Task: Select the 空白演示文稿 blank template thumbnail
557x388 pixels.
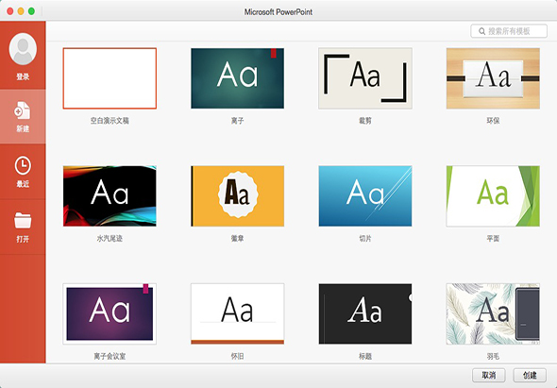Action: pos(110,78)
